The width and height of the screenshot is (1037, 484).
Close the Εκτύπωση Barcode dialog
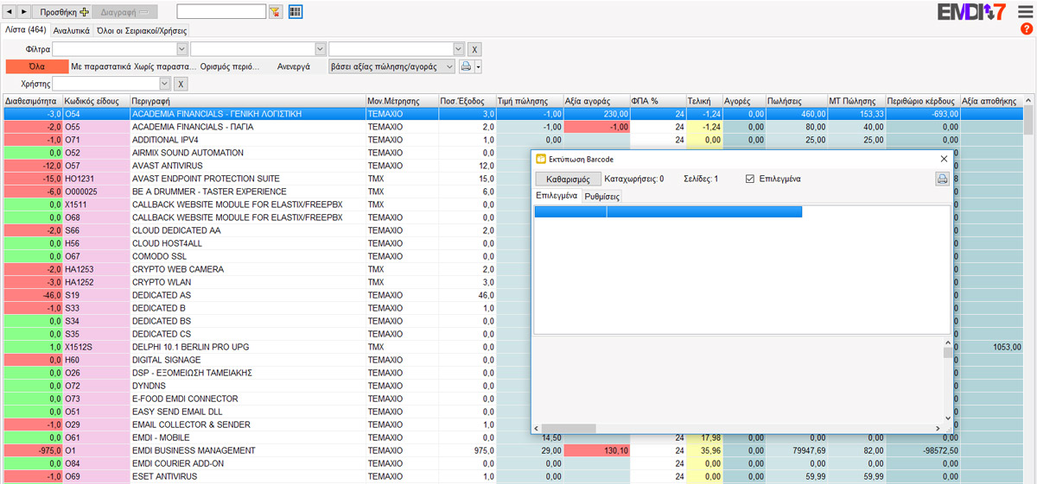click(x=944, y=159)
